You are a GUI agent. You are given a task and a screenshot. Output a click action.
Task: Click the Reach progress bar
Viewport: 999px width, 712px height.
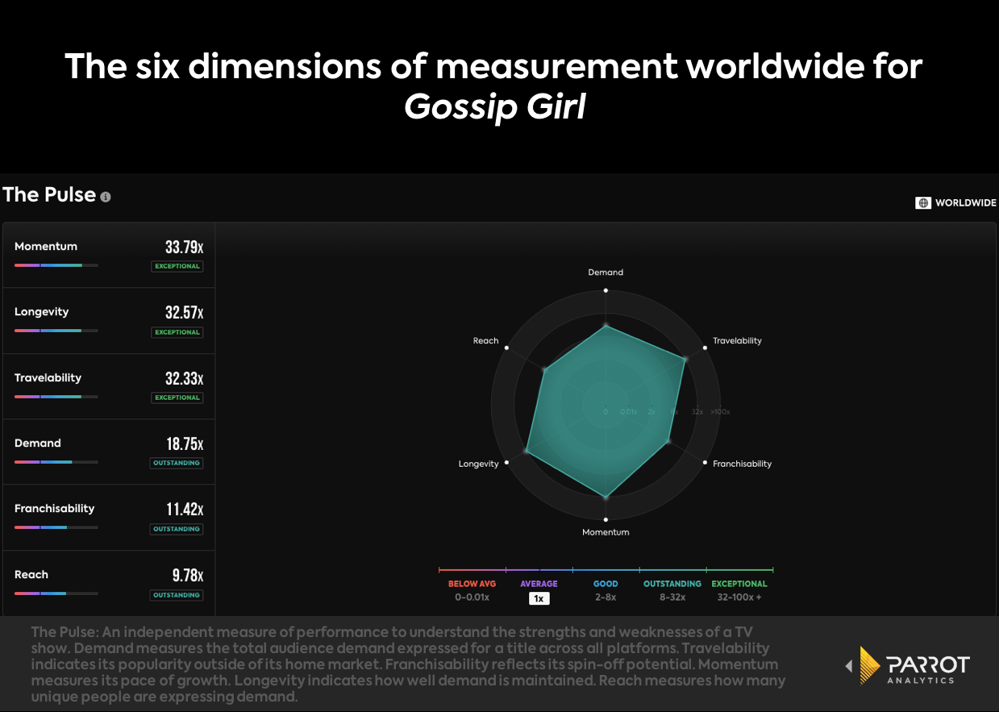coord(56,593)
